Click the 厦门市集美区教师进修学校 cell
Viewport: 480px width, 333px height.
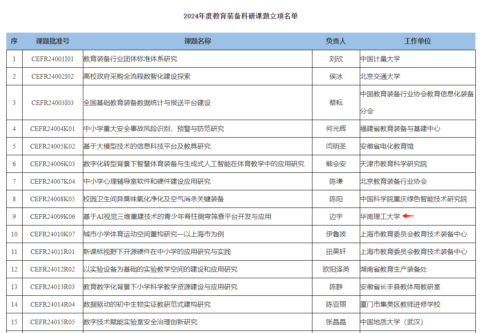click(400, 305)
